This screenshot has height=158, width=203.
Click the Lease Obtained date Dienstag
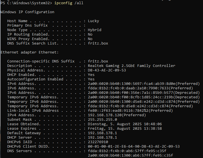click(x=125, y=124)
